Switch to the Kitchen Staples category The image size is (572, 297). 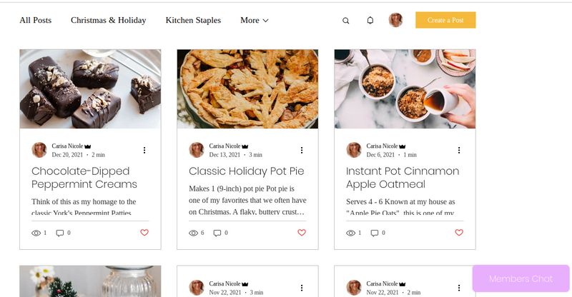pos(193,20)
